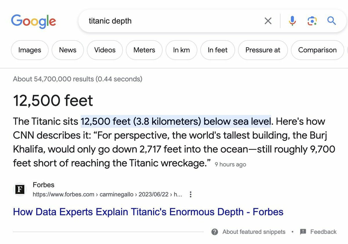Screen dimensions: 348x244
Task: Select the Meters filter chip
Action: tap(144, 50)
